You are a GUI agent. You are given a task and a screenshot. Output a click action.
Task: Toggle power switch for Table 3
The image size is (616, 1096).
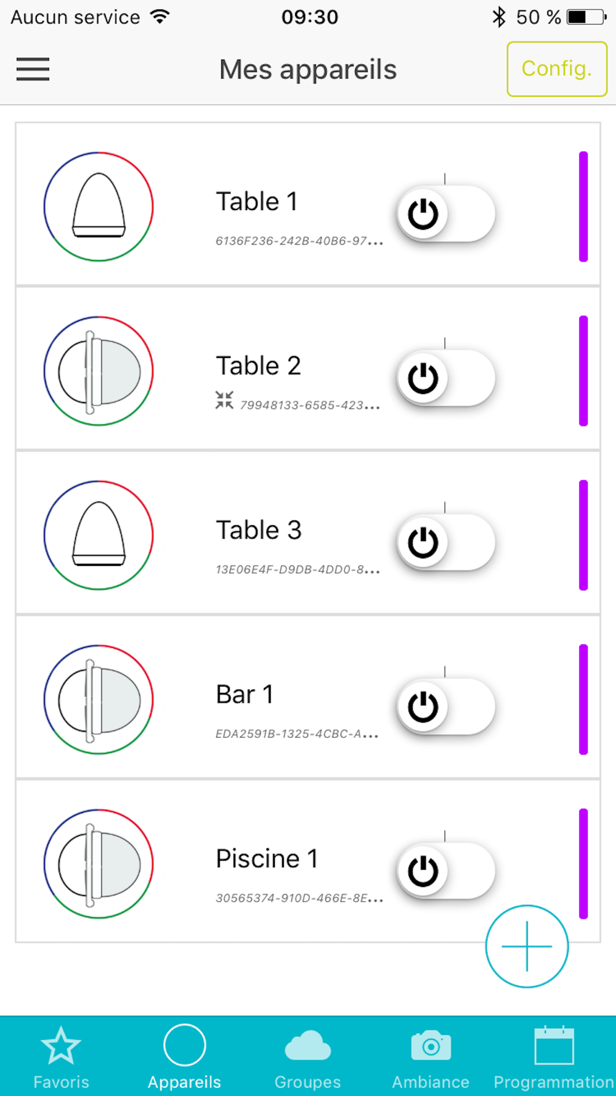[x=446, y=542]
